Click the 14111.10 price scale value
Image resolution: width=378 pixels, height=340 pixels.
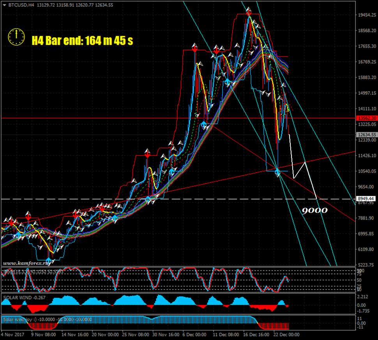click(x=367, y=109)
